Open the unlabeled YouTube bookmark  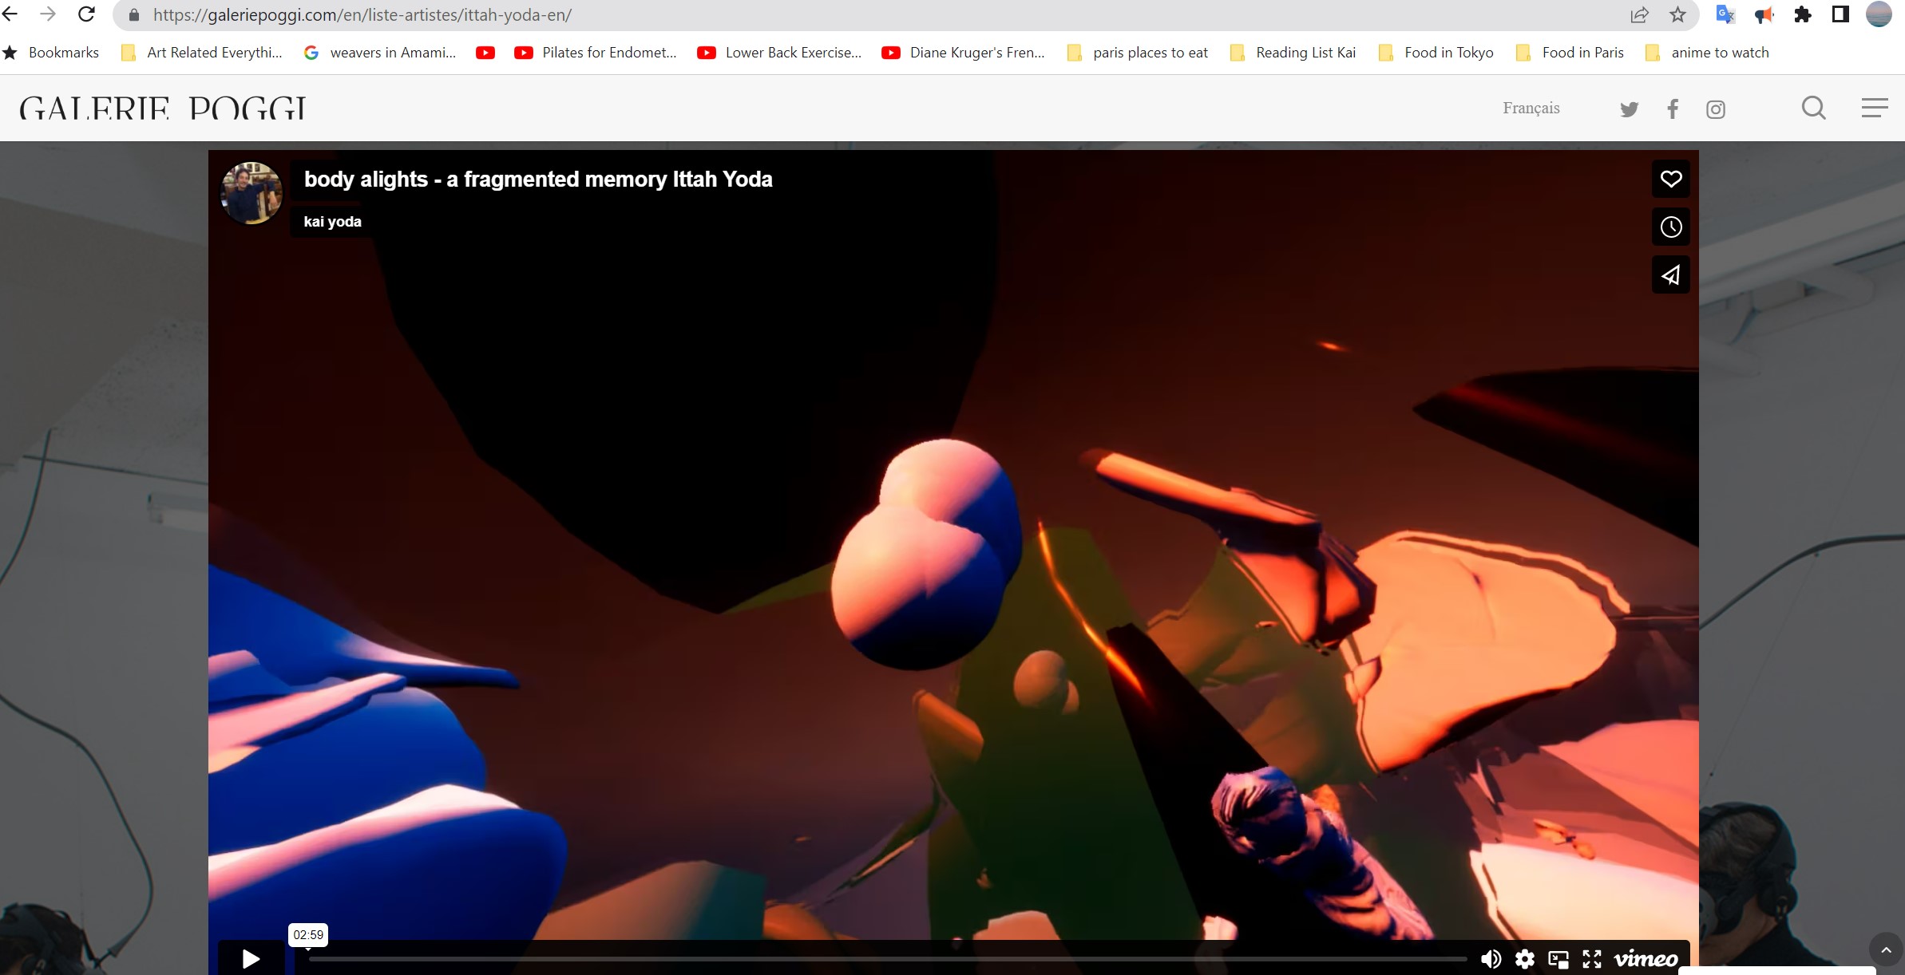coord(485,53)
